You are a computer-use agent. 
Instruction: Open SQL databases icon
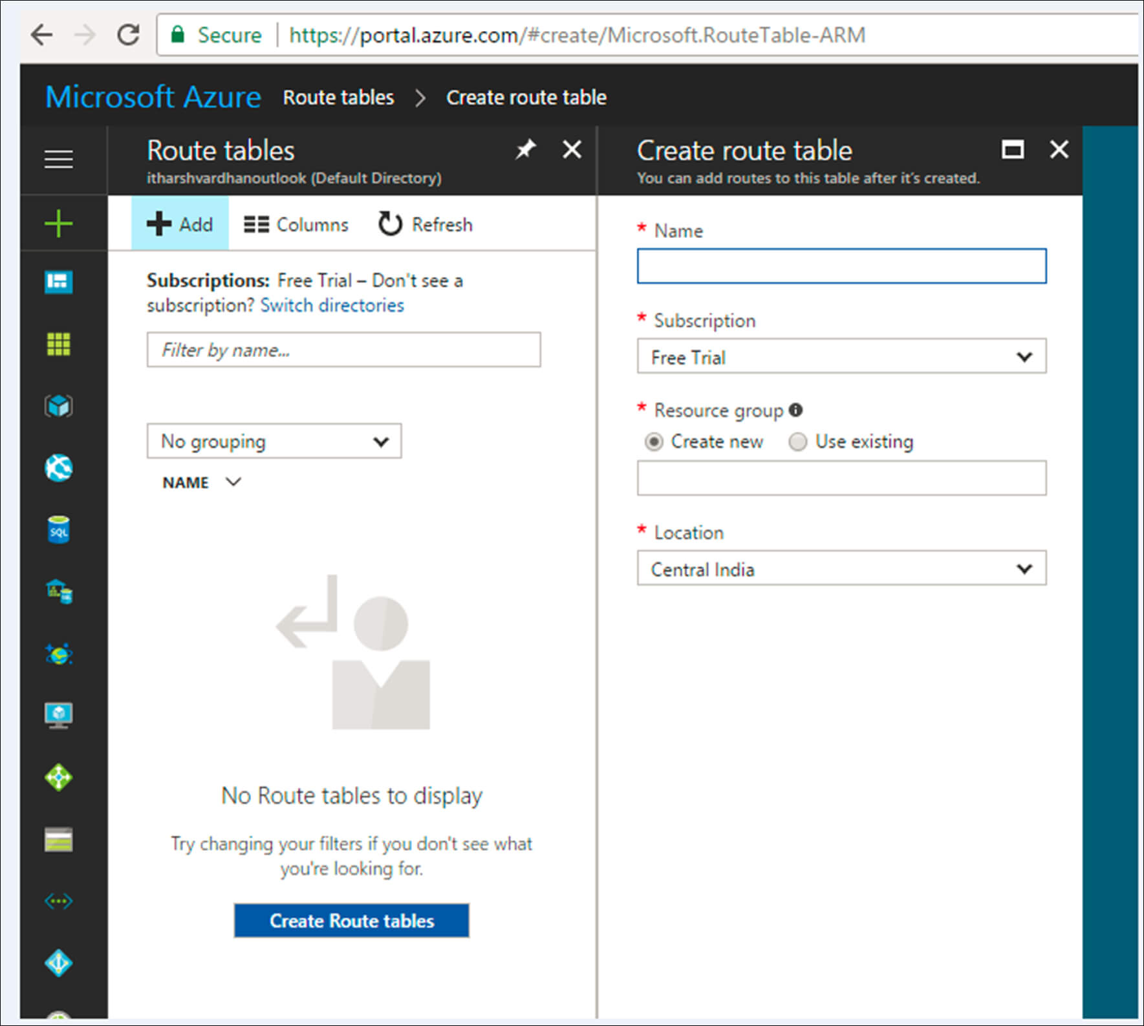tap(58, 529)
